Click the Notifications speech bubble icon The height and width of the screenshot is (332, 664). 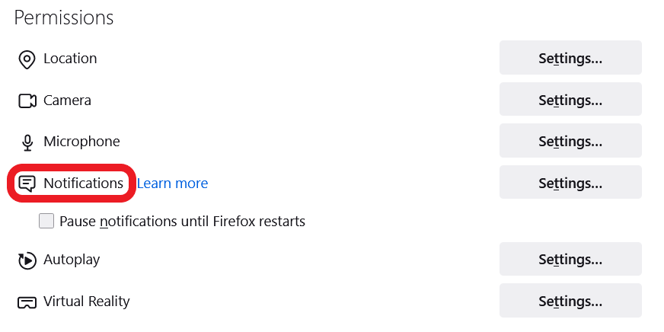27,184
